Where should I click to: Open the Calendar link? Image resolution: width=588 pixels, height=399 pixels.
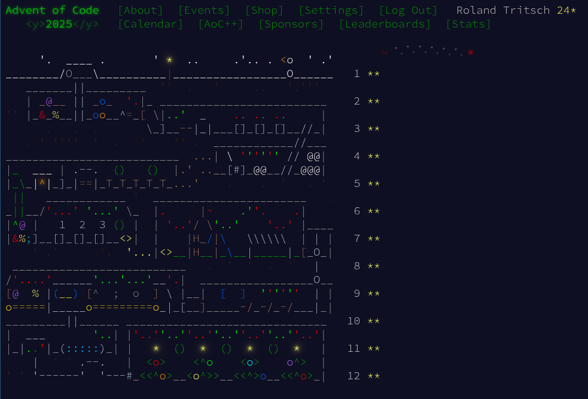coord(150,24)
